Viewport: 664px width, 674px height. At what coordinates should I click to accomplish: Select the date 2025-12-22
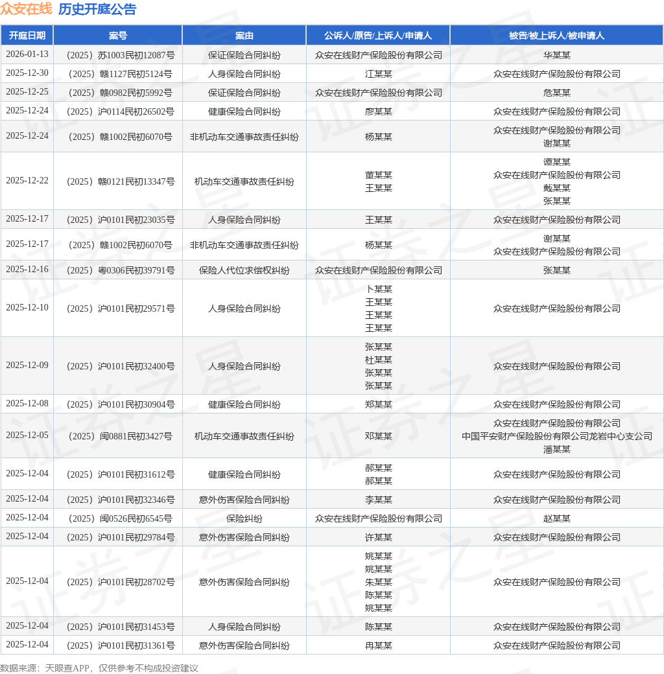pyautogui.click(x=27, y=181)
